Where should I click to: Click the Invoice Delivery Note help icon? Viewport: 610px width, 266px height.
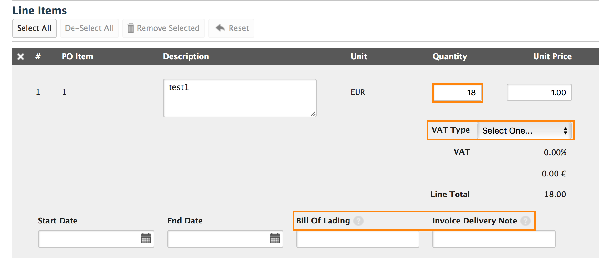pyautogui.click(x=526, y=221)
